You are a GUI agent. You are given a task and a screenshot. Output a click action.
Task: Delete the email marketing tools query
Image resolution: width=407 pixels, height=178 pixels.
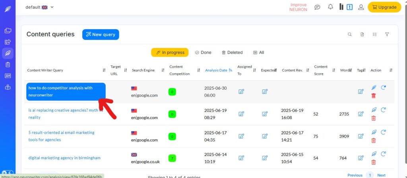(x=374, y=140)
